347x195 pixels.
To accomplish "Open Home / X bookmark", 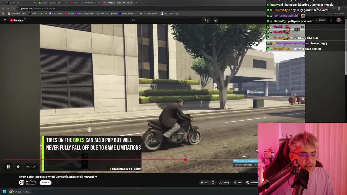I will click(34, 14).
